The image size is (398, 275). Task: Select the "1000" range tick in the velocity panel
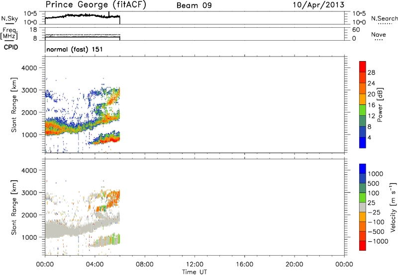29,237
